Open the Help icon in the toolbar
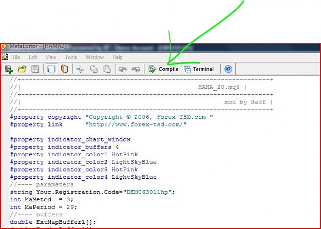321x229 pixels. 228,69
